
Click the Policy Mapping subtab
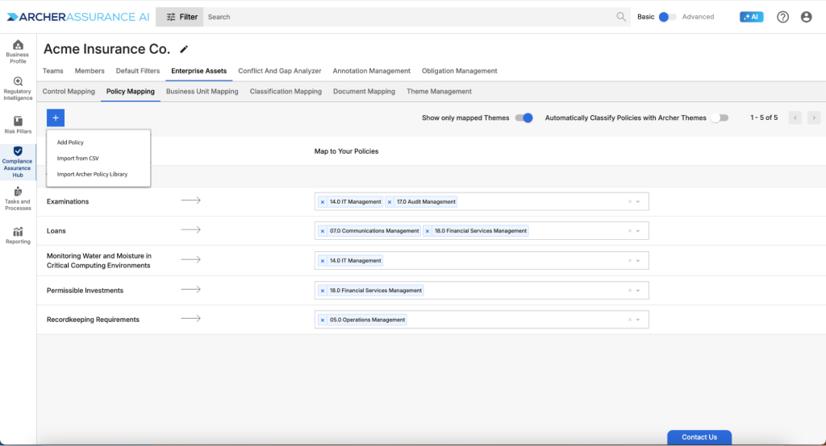pos(130,92)
